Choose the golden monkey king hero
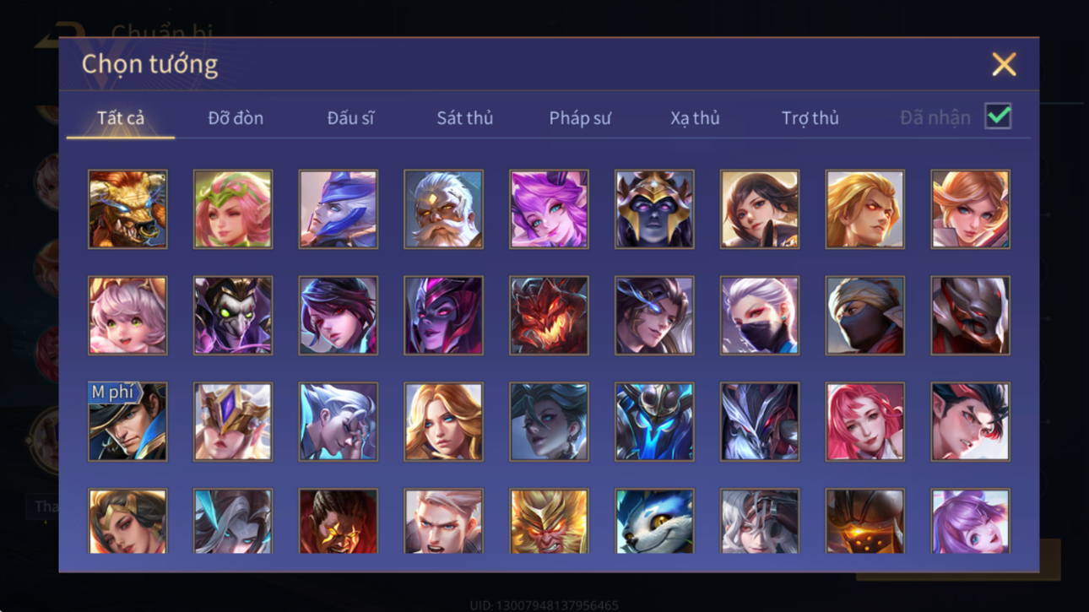This screenshot has width=1089, height=612. (549, 521)
